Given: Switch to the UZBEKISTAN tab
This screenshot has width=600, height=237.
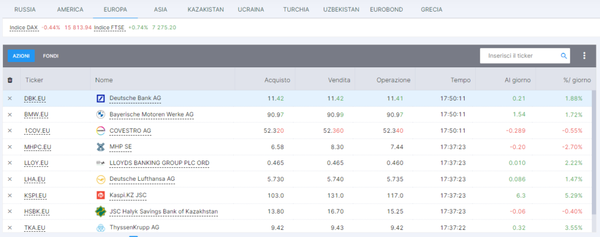Looking at the screenshot, I should point(341,9).
